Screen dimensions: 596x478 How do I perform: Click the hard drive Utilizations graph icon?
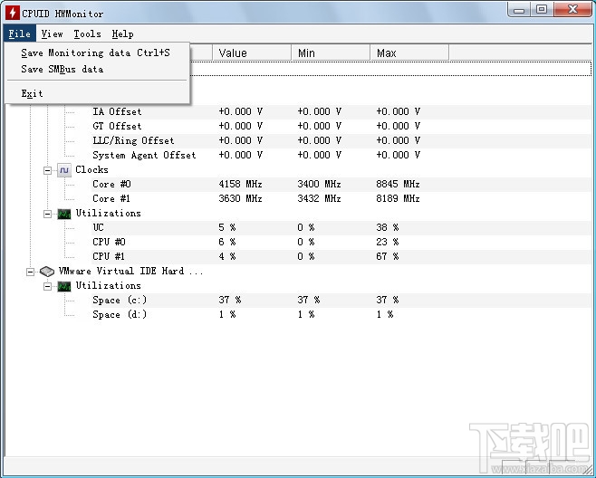point(64,286)
